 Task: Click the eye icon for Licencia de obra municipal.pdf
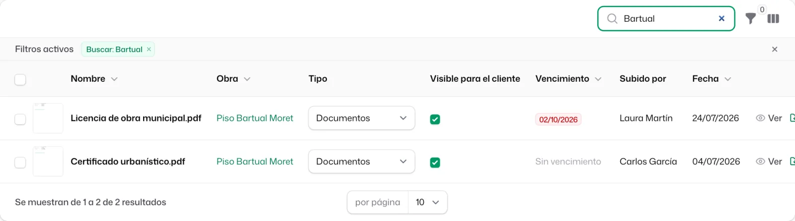pyautogui.click(x=760, y=118)
